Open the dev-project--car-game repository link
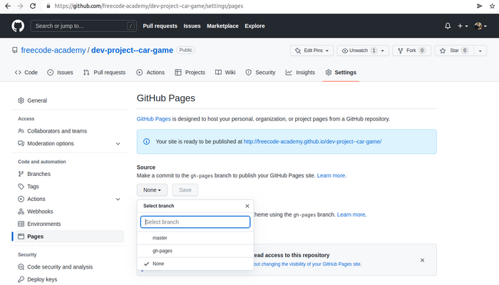The height and width of the screenshot is (285, 499). pos(132,51)
